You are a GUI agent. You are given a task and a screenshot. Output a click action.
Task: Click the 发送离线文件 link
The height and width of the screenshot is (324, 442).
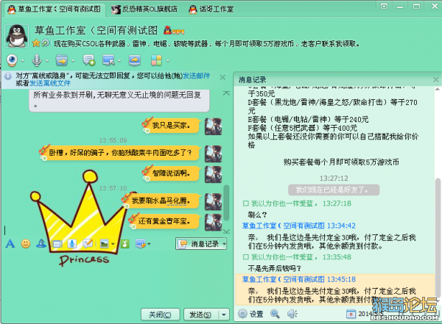50,83
